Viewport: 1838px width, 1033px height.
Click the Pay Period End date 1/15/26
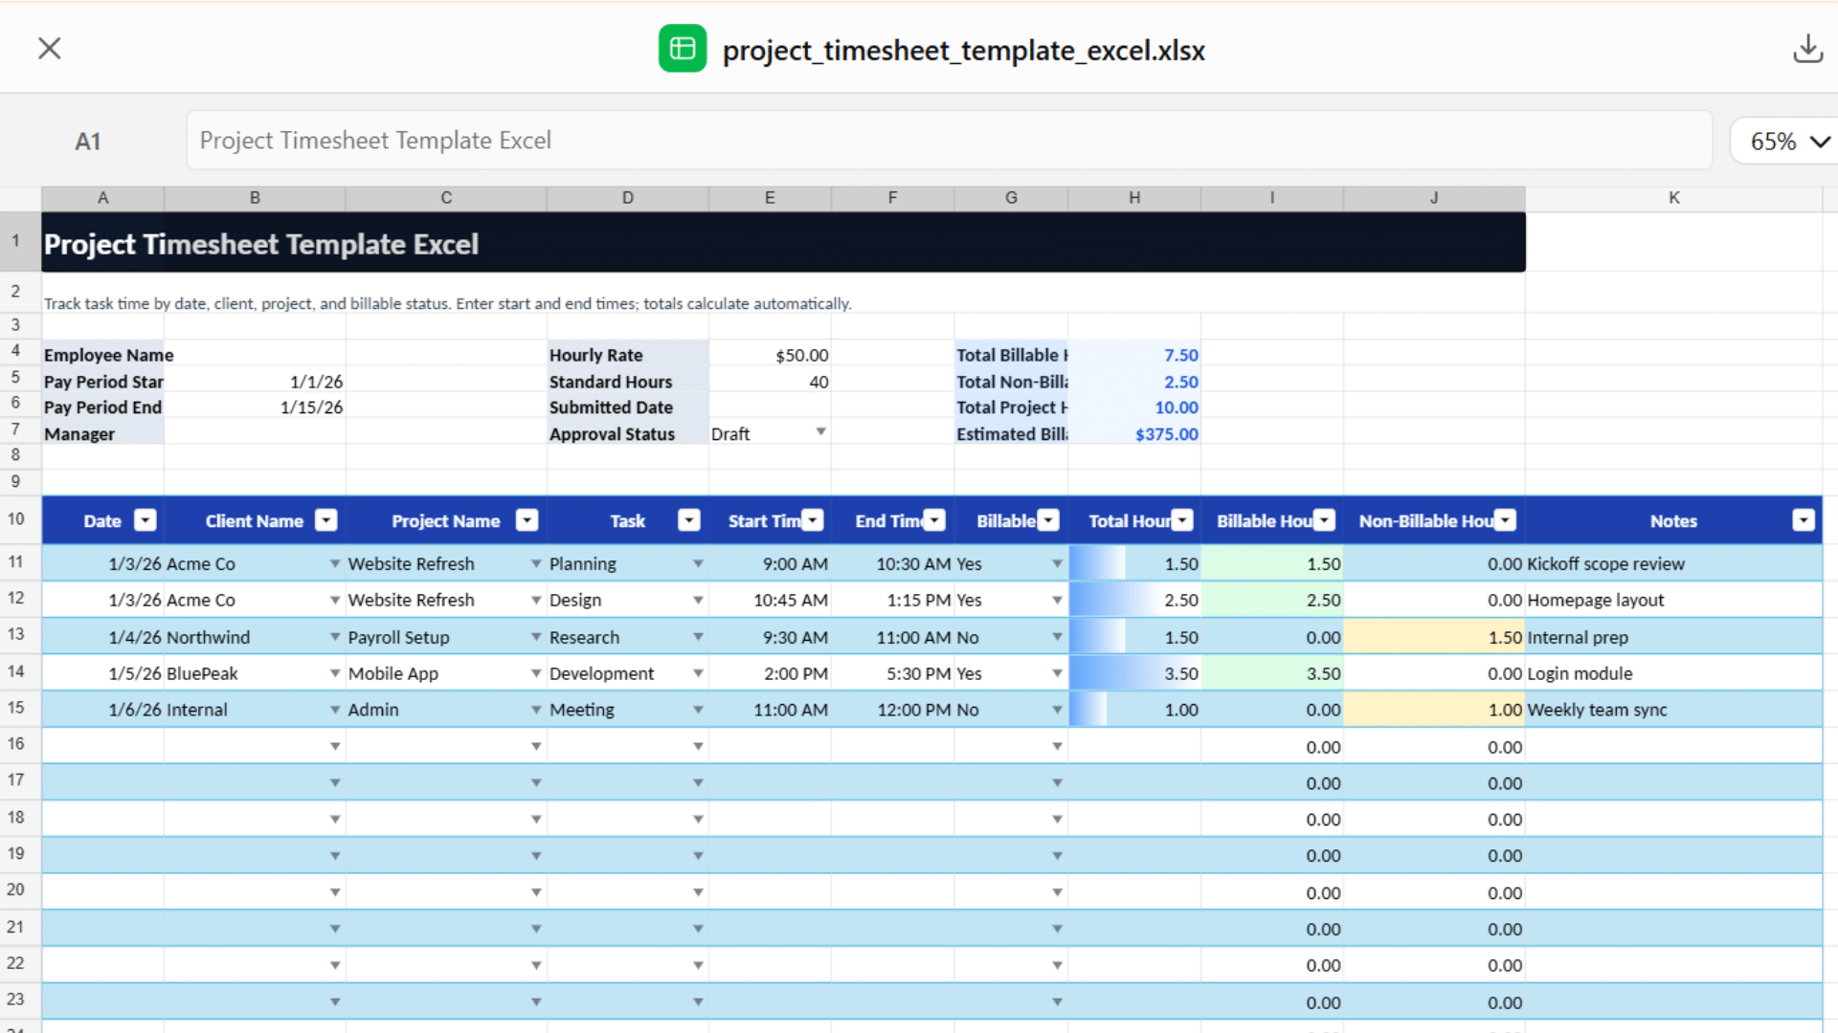pyautogui.click(x=255, y=407)
